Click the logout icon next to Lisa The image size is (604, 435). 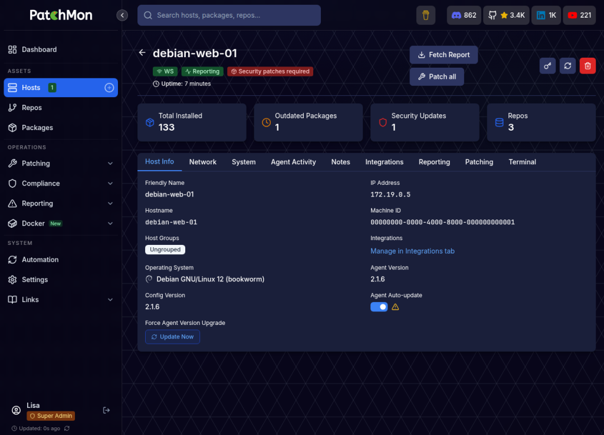(107, 410)
